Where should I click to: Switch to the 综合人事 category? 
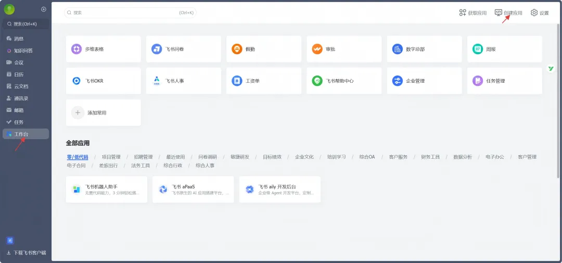[205, 166]
